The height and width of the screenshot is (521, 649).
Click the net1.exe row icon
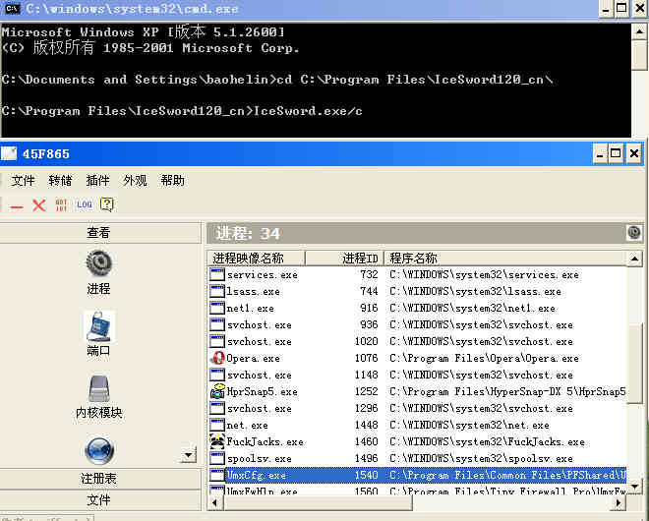[217, 308]
